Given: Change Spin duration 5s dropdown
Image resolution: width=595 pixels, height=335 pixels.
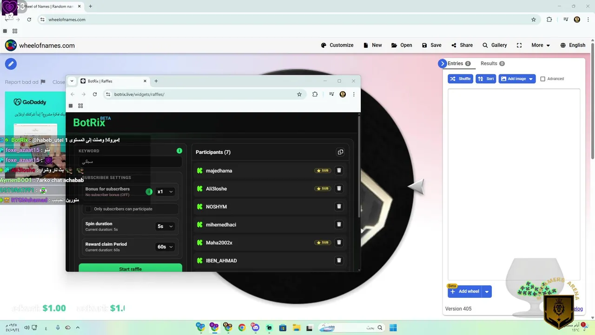Looking at the screenshot, I should (165, 226).
